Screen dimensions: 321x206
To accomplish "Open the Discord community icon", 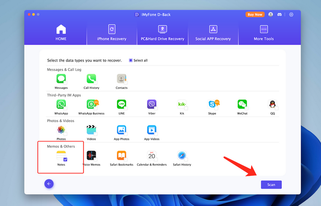I will (x=279, y=15).
